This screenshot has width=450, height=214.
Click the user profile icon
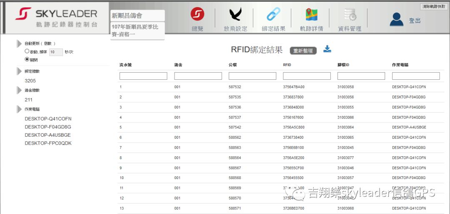[x=396, y=20]
